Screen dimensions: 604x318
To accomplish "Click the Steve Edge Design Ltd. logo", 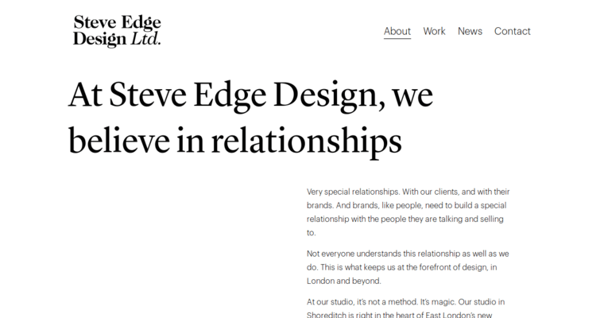I will pyautogui.click(x=117, y=31).
